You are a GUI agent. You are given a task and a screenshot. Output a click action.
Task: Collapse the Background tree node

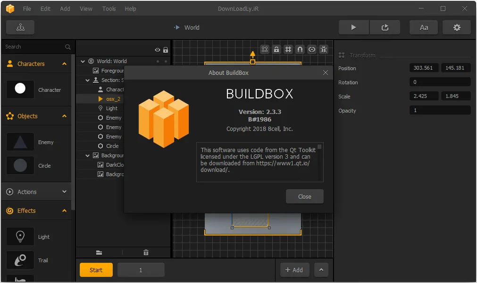pyautogui.click(x=88, y=155)
